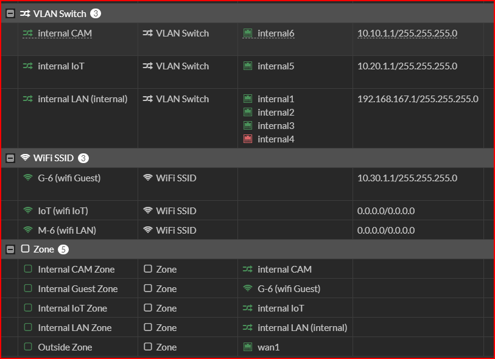495x359 pixels.
Task: Collapse the VLAN Switch group
Action: pyautogui.click(x=10, y=13)
